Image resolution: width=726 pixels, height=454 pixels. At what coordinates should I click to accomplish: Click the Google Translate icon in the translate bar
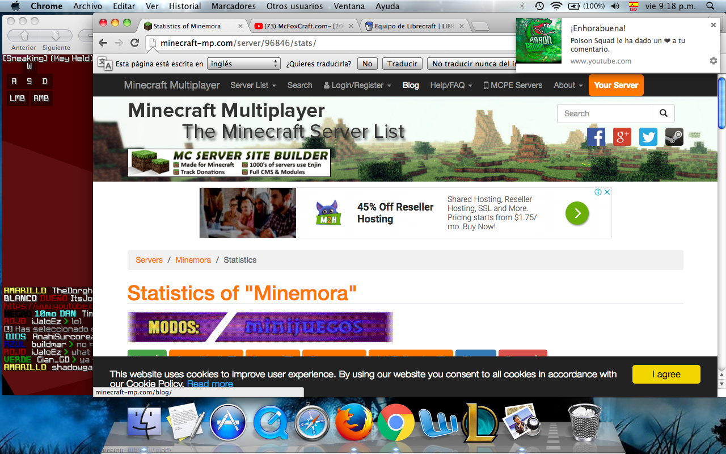(105, 64)
